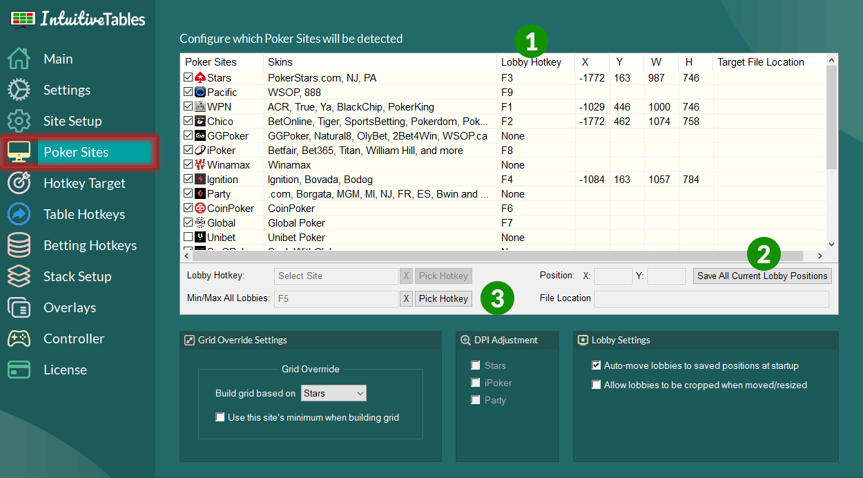Click the Site Setup cog icon
This screenshot has height=478, width=863.
tap(19, 121)
